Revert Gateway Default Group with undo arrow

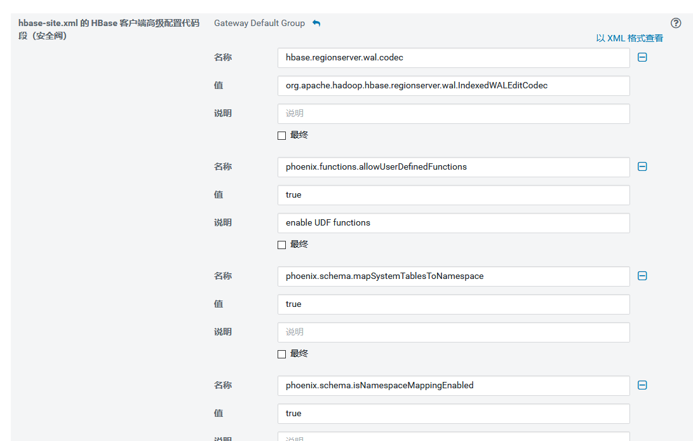coord(316,23)
